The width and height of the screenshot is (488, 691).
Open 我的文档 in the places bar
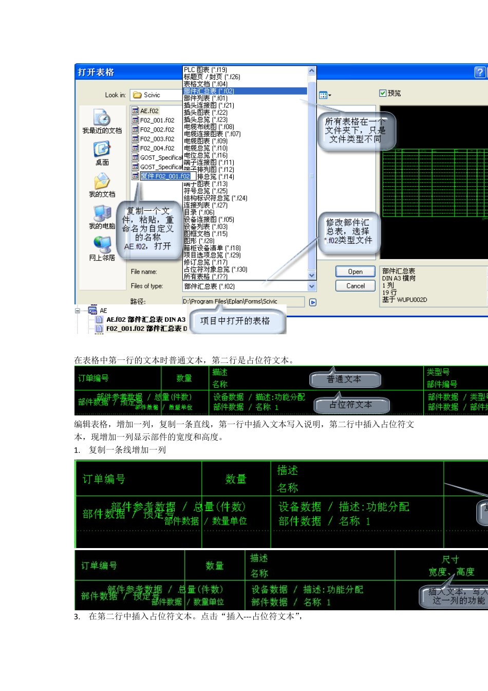102,186
